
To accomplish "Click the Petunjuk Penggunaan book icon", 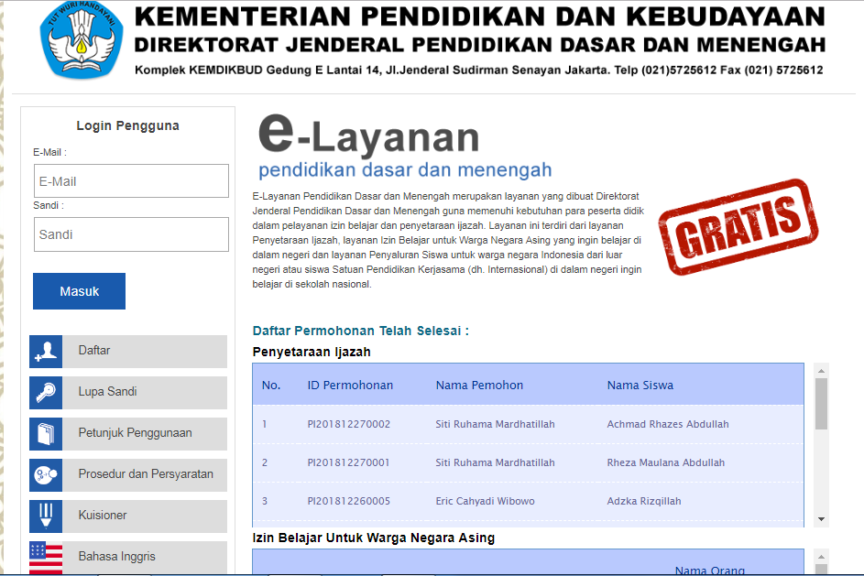I will (x=46, y=434).
